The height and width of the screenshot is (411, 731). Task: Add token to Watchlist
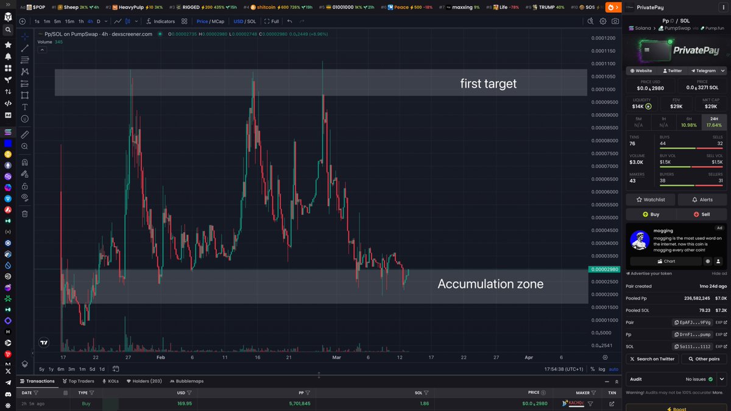(651, 199)
